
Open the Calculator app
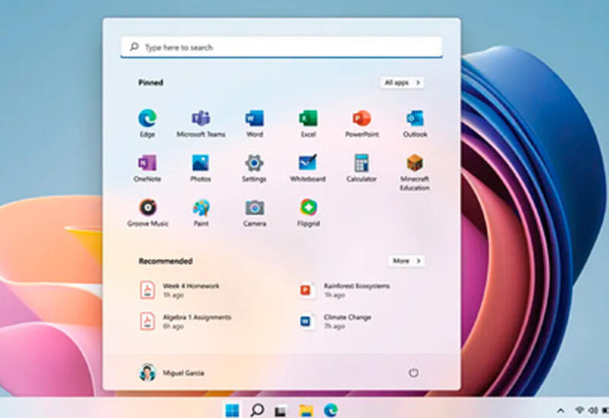click(x=361, y=168)
